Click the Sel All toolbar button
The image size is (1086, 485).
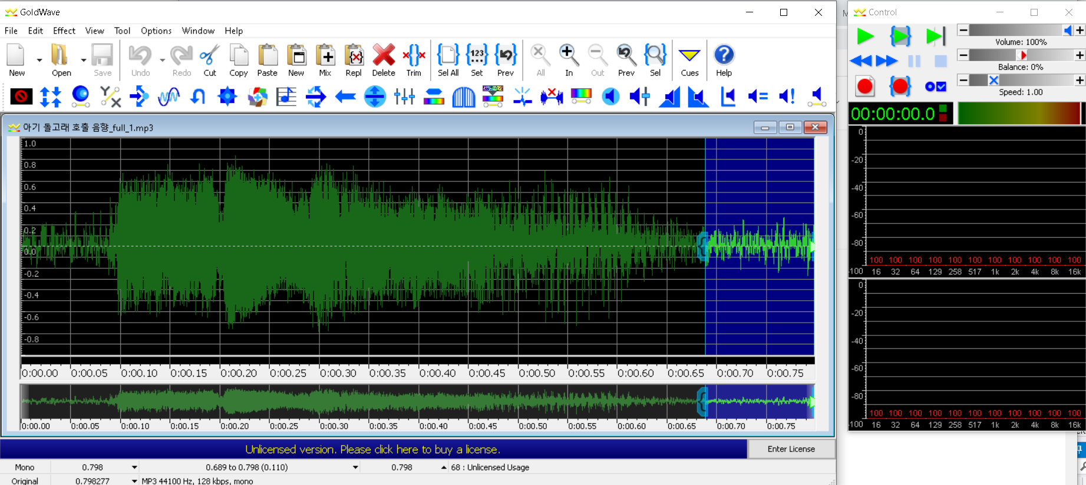pos(448,60)
